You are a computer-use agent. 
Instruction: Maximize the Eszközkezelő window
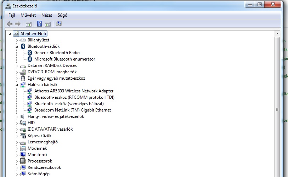coord(260,4)
